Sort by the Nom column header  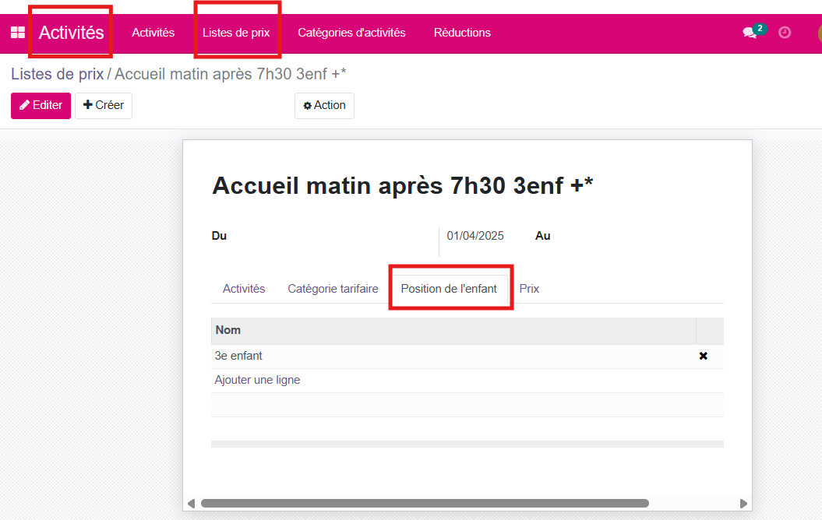[x=228, y=330]
